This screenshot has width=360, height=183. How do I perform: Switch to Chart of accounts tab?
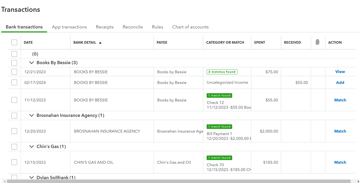pyautogui.click(x=190, y=27)
